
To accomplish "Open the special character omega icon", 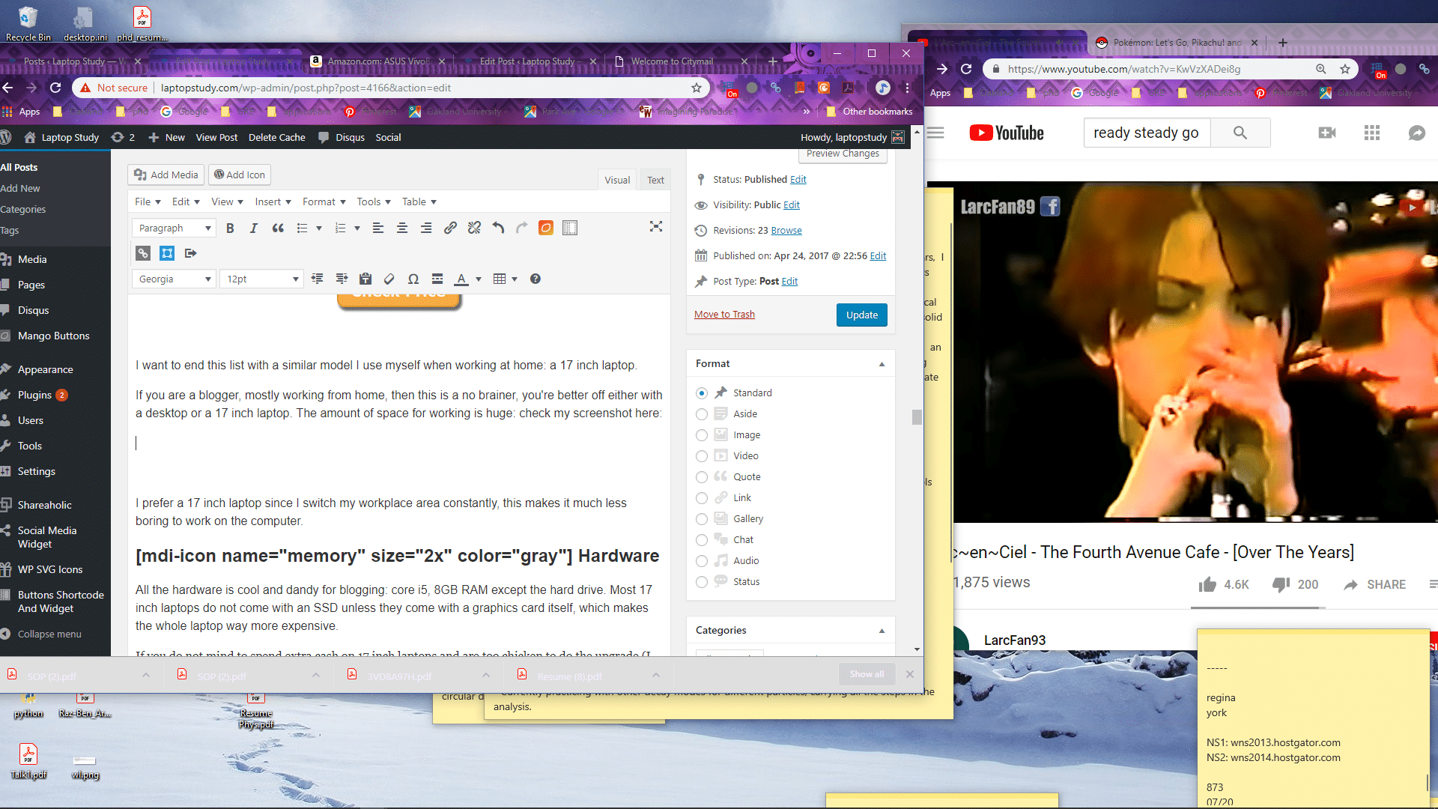I will click(x=413, y=279).
